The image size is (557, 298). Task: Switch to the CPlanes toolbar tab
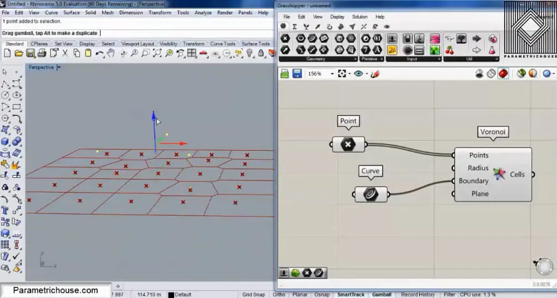click(39, 44)
